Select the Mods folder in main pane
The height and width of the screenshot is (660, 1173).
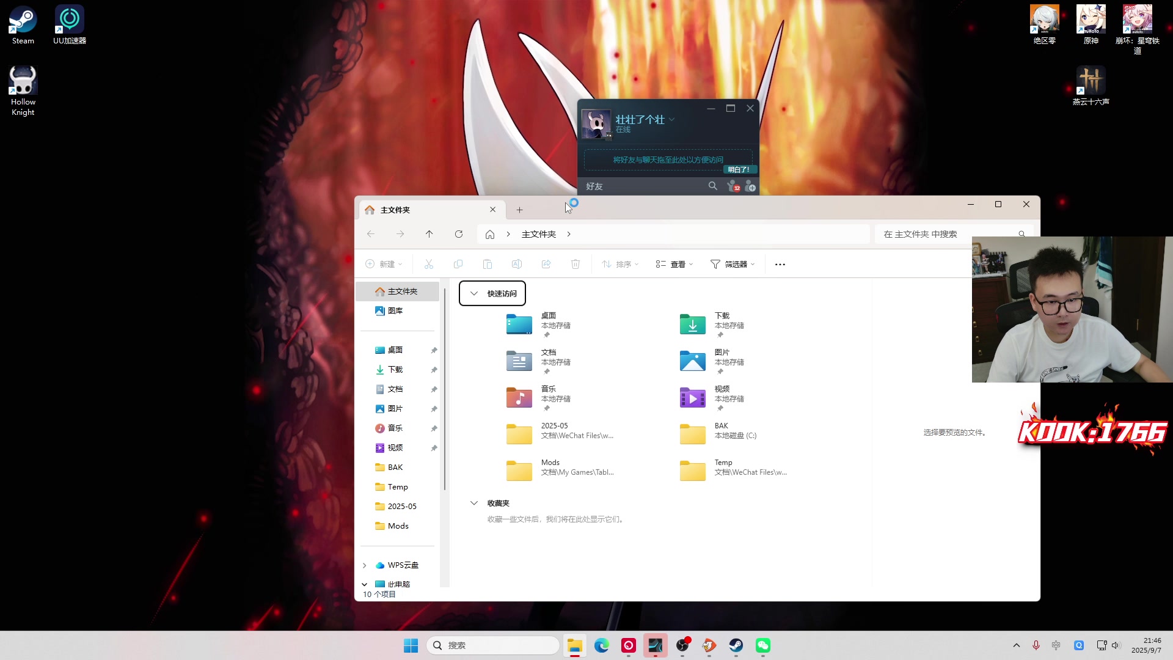coord(560,470)
